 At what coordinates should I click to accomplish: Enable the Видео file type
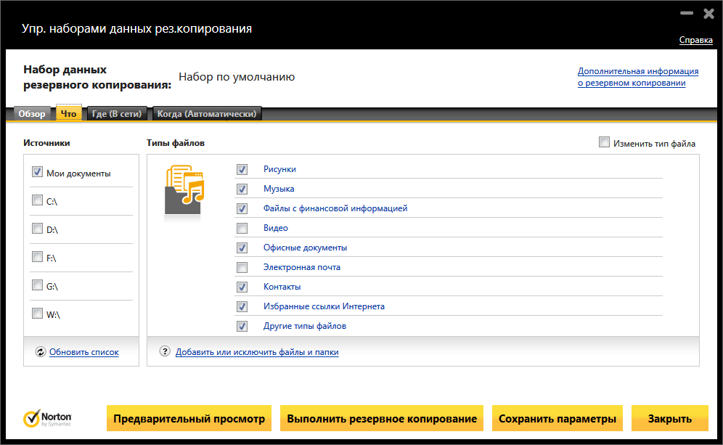pyautogui.click(x=242, y=228)
